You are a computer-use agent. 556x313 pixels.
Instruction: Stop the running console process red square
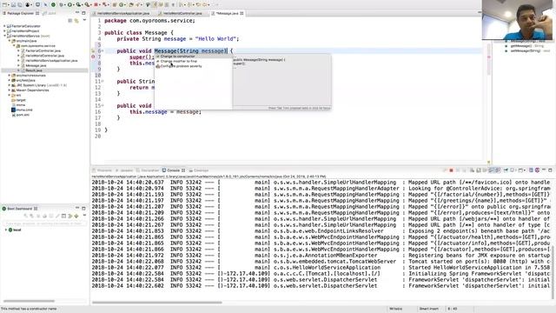click(451, 170)
